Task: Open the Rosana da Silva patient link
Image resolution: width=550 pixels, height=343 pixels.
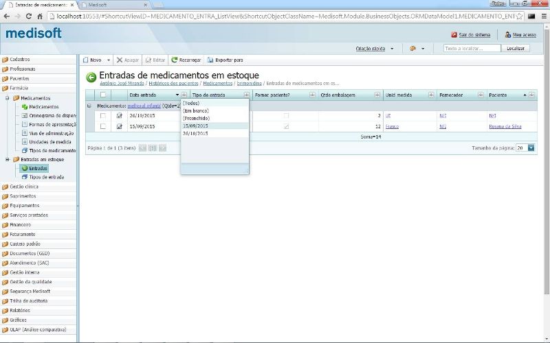Action: tap(505, 126)
